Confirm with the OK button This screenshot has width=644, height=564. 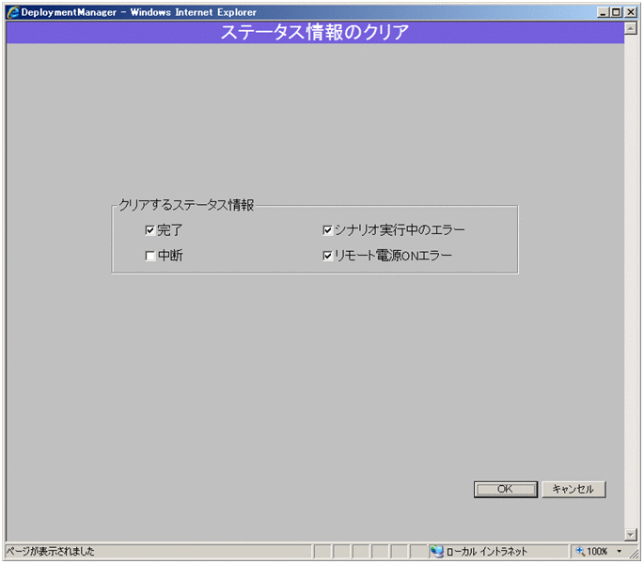505,489
